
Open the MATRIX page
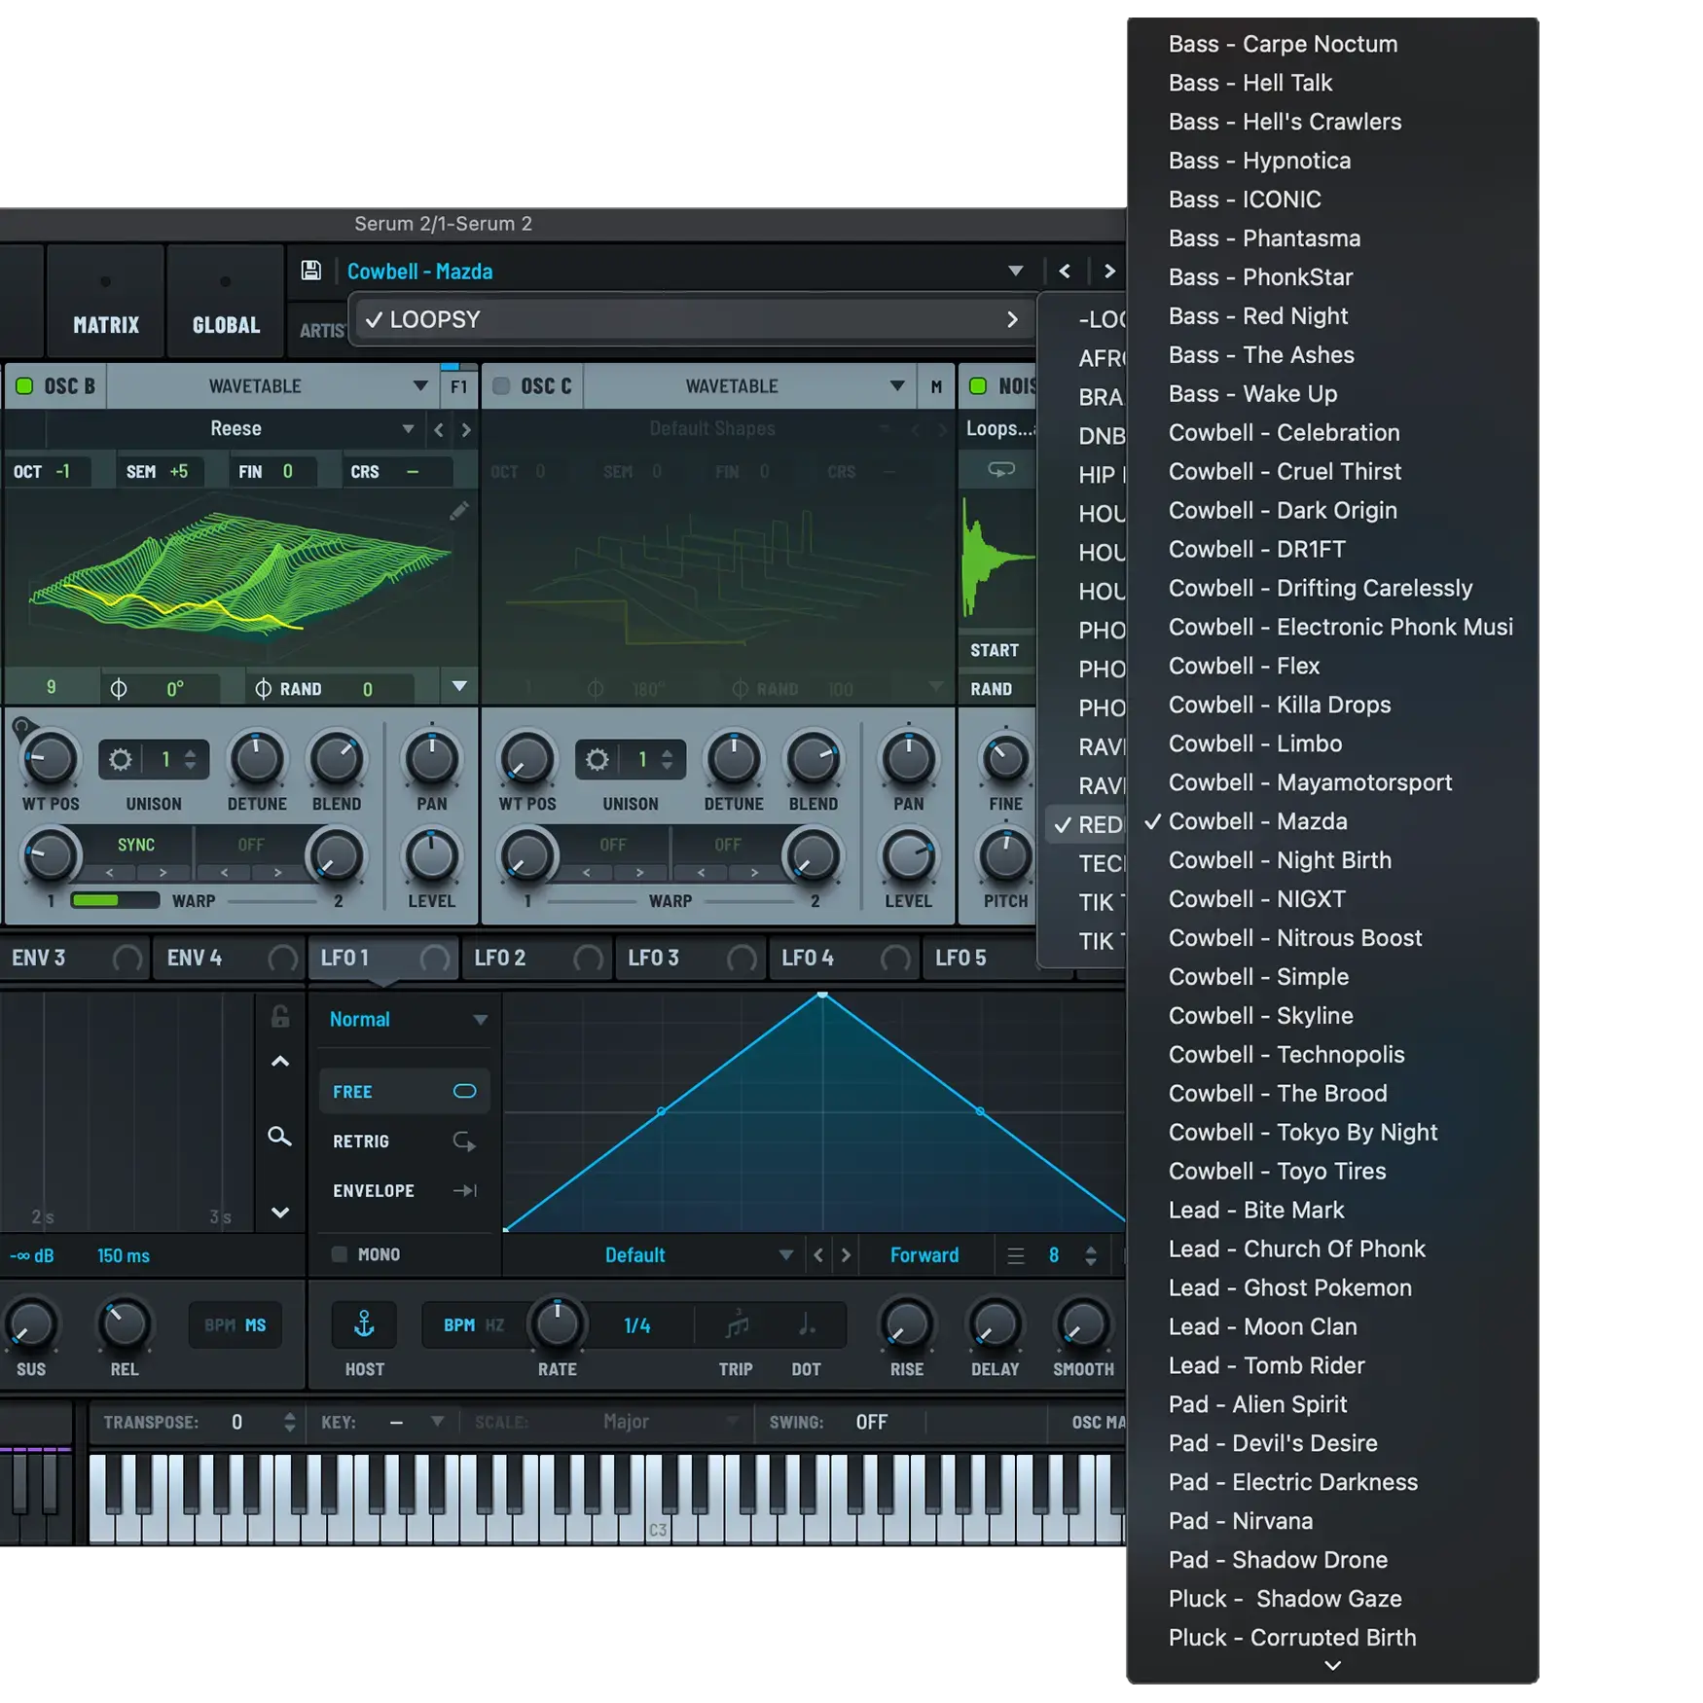click(x=106, y=324)
